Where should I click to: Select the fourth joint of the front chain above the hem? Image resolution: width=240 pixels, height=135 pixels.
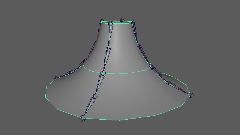tap(94, 96)
